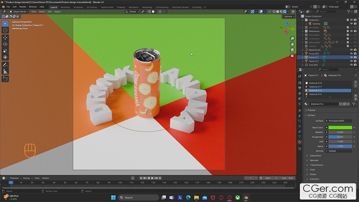Add a new material slot

355,82
